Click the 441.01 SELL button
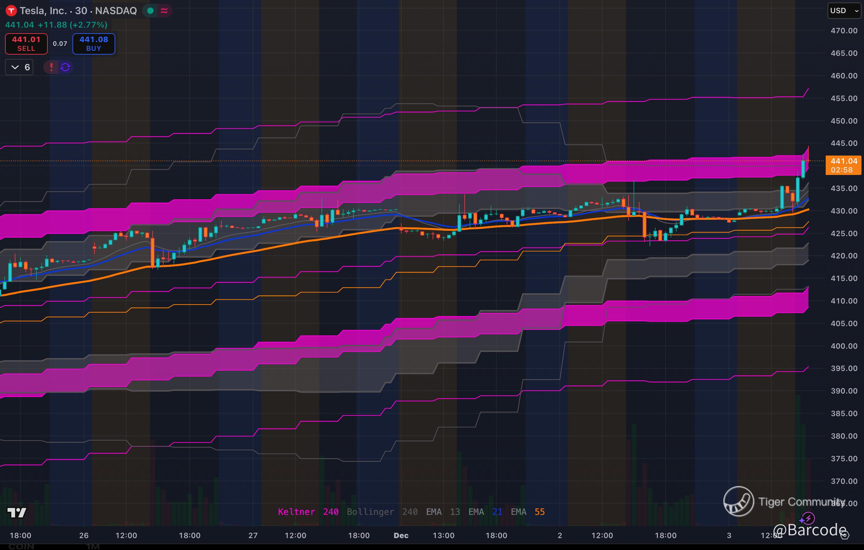This screenshot has height=550, width=864. (26, 44)
